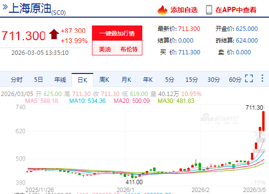Click 开盘价 value 625.000
269x194 pixels.
(x=247, y=29)
